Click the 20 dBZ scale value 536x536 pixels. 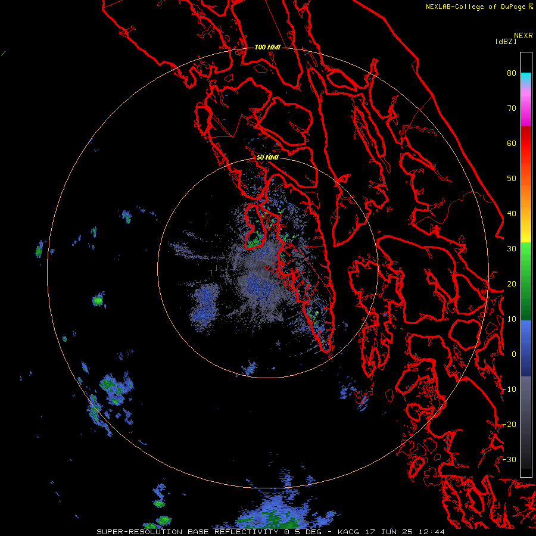click(x=512, y=283)
